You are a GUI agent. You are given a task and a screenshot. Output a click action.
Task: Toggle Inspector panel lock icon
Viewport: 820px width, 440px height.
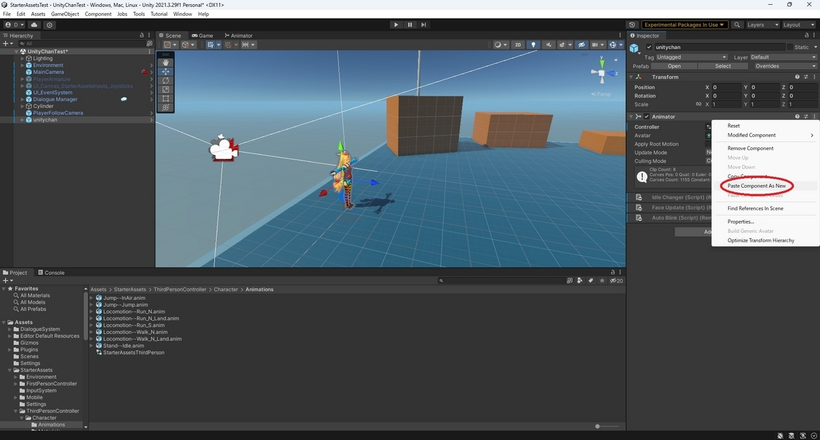tap(806, 35)
